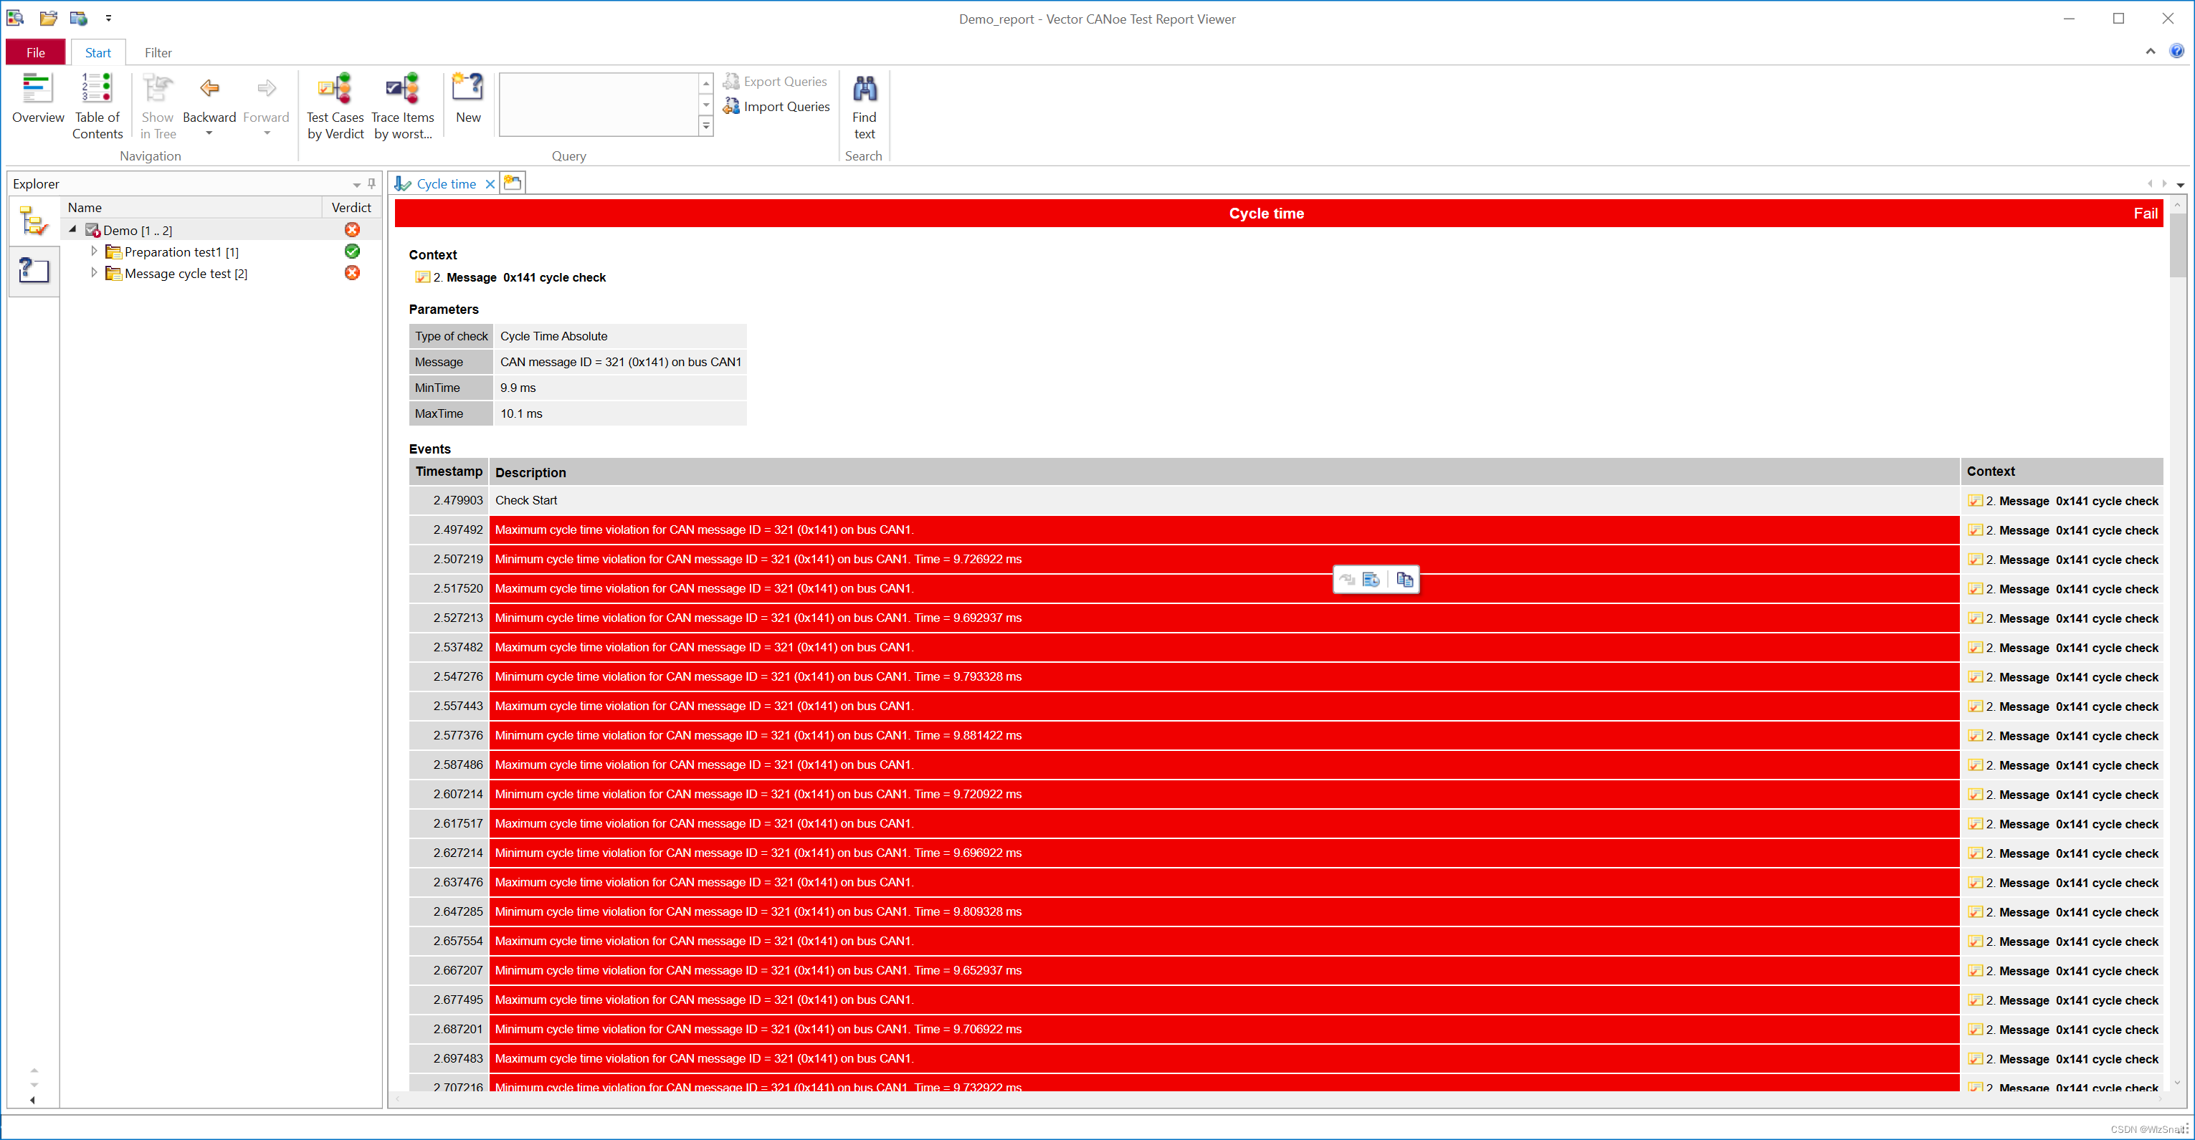Click the Description column header

click(1224, 471)
